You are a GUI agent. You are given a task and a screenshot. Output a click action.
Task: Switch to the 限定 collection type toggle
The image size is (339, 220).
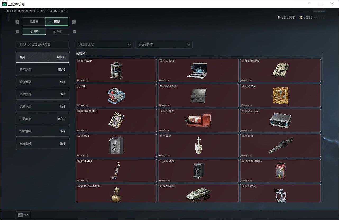57,31
